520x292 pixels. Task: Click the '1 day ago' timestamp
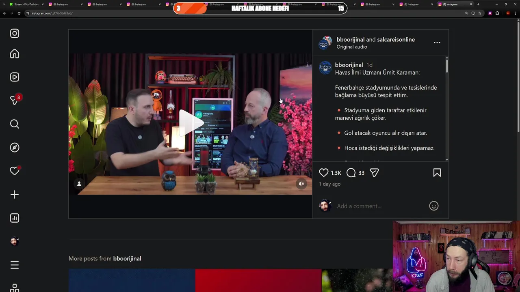330,184
